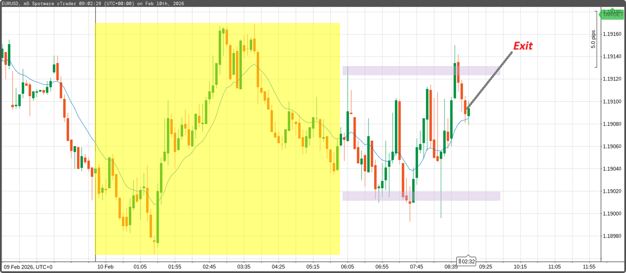Viewport: 626px width, 273px height.
Task: Click the 09 Feb 2026, UTC+0 label
Action: (28, 267)
